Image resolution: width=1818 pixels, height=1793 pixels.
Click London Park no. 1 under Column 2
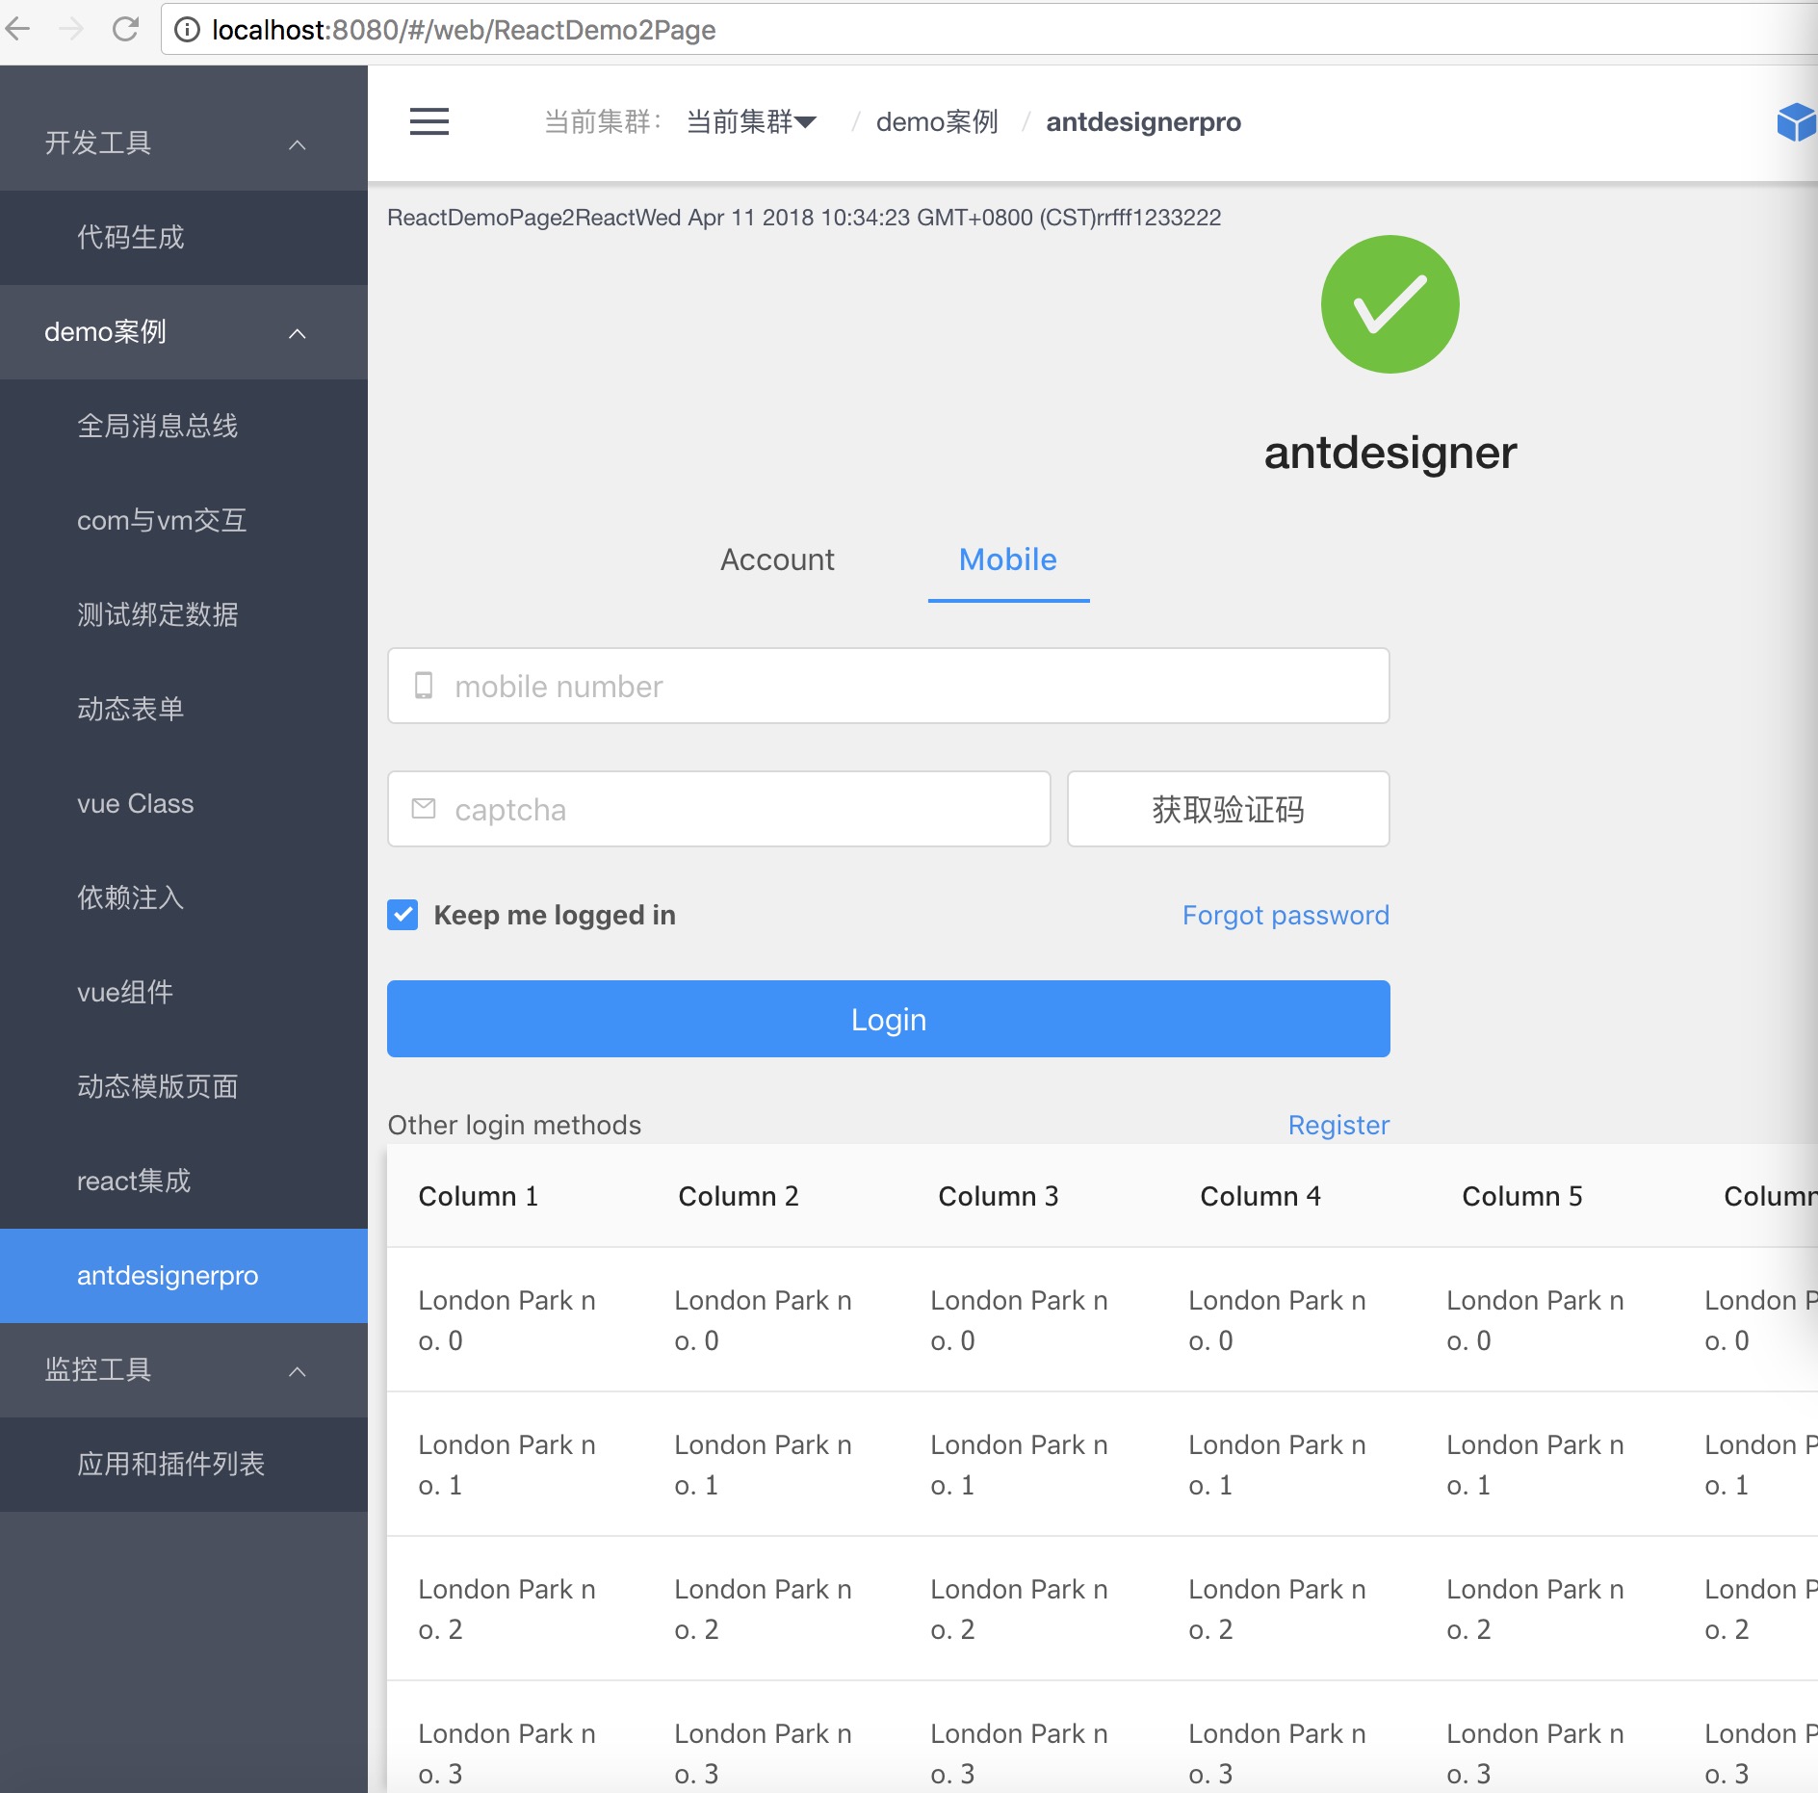[763, 1465]
